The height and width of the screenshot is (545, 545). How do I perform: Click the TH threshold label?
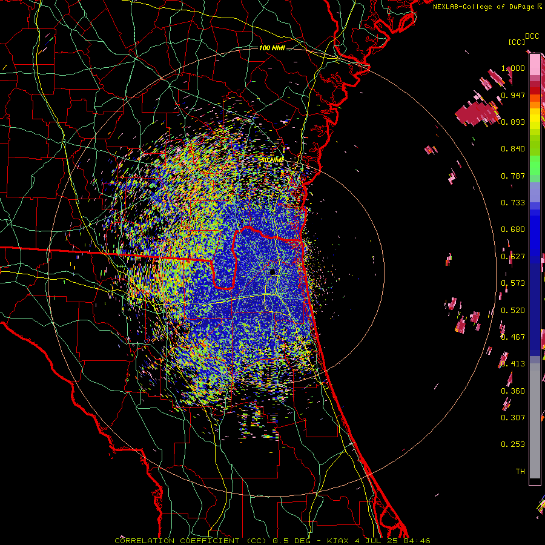(520, 472)
